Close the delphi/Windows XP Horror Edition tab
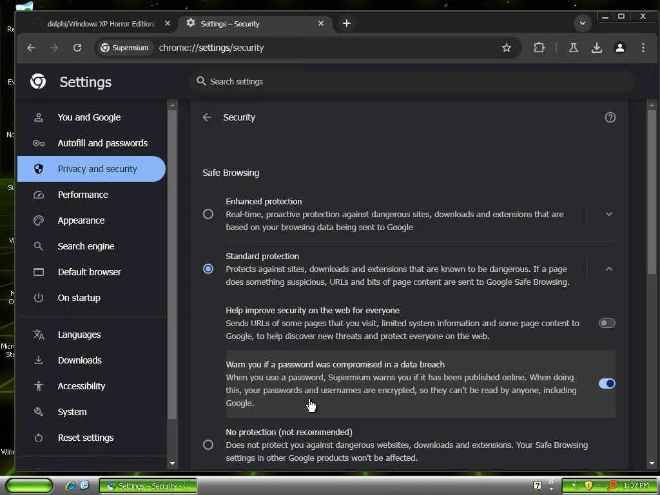The width and height of the screenshot is (660, 495). pos(168,24)
